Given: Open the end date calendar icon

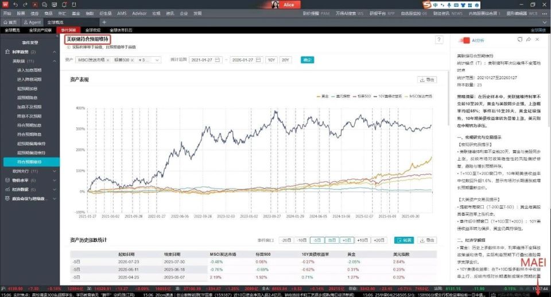Looking at the screenshot, I should pos(258,60).
